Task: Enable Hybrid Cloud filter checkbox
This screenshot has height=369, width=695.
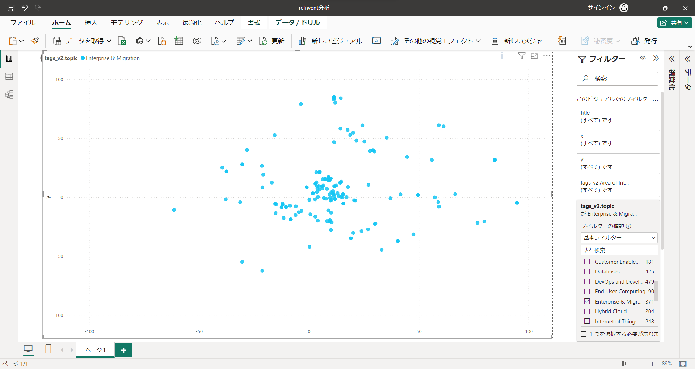Action: coord(587,311)
